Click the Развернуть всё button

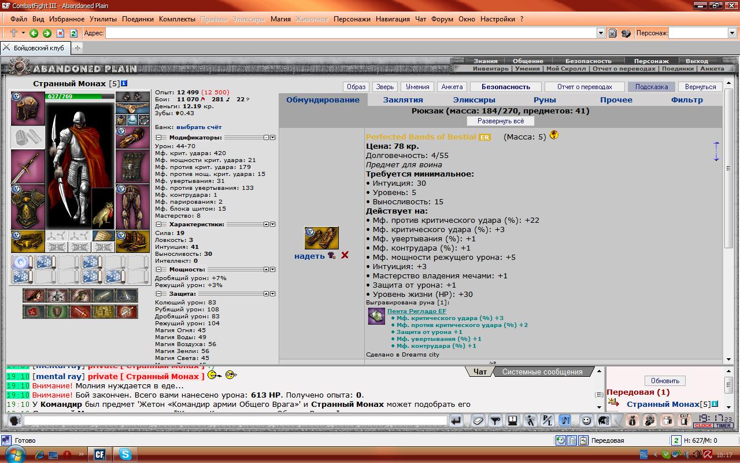(501, 121)
